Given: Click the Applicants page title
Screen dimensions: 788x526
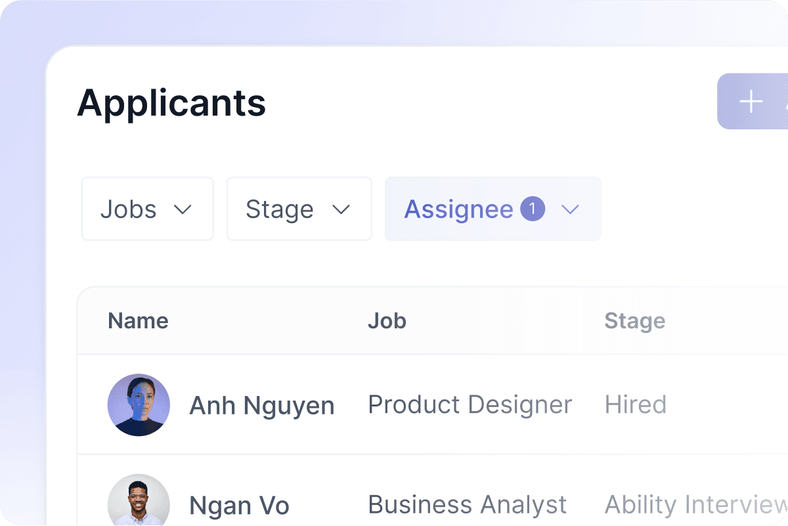Looking at the screenshot, I should point(171,103).
